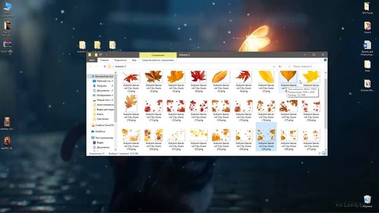This screenshot has width=379, height=213.
Task: Open Creative Cloud Files in navigation pane
Action: coord(102,125)
